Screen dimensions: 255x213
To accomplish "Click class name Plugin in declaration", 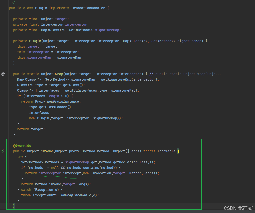I will pos(41,8).
